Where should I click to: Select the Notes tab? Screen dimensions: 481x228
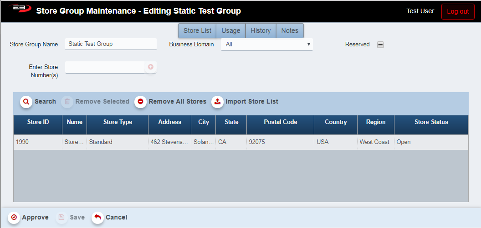[x=290, y=30]
